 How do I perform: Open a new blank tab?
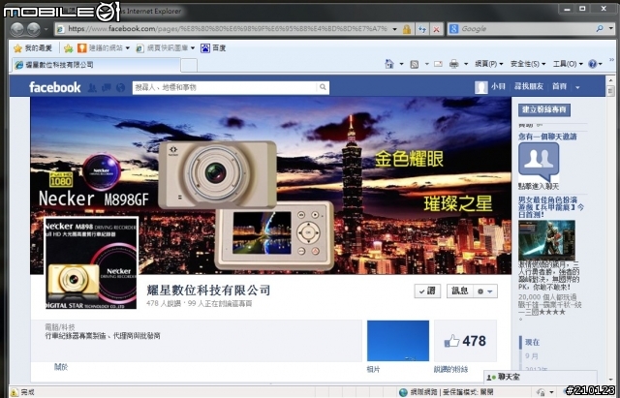189,65
